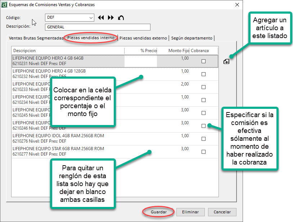This screenshot has height=222, width=293.
Task: Click the Eliminar button
Action: pyautogui.click(x=190, y=212)
